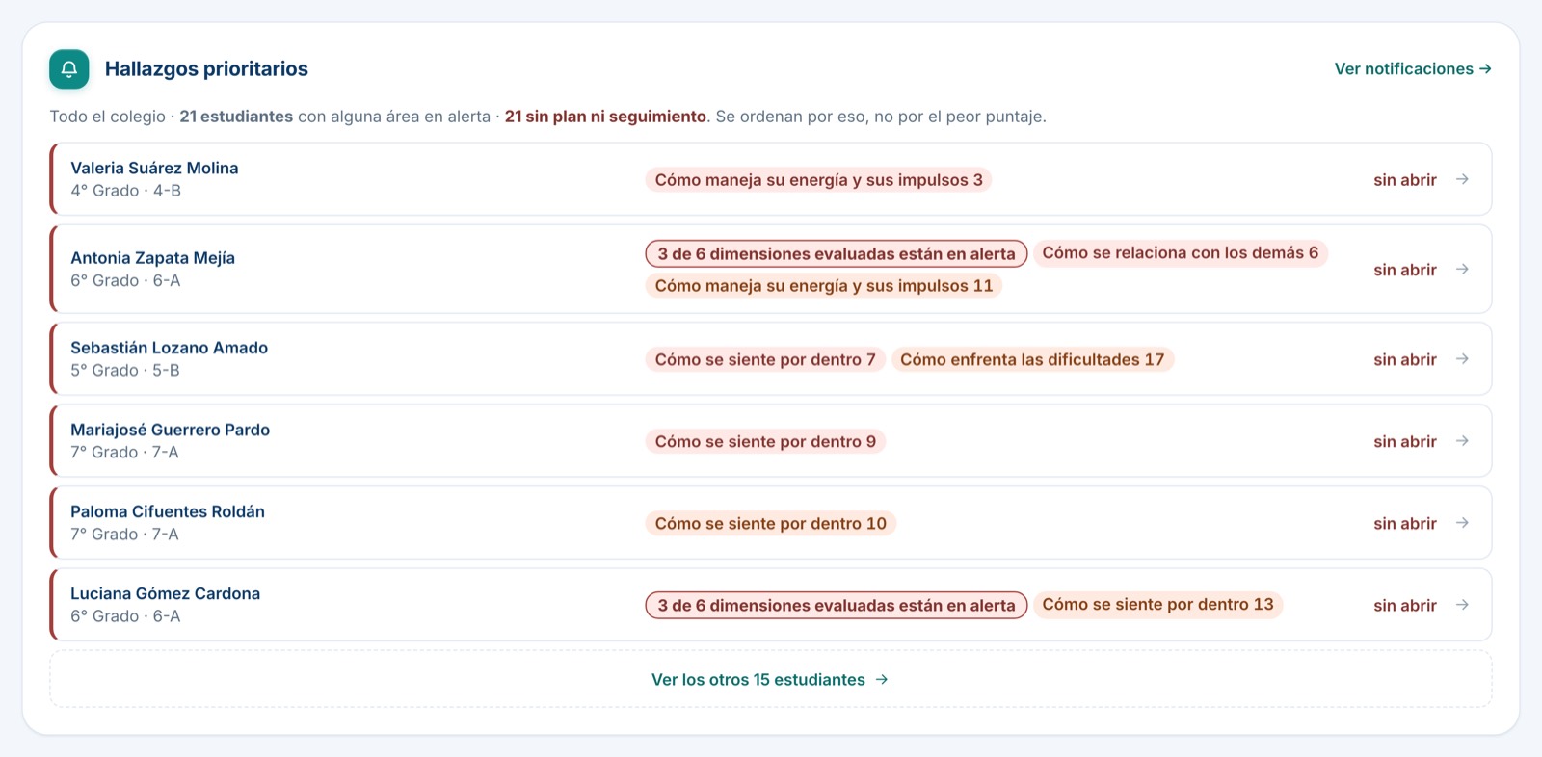1542x757 pixels.
Task: Select student name Sebastián Lozano Amado
Action: click(x=169, y=348)
